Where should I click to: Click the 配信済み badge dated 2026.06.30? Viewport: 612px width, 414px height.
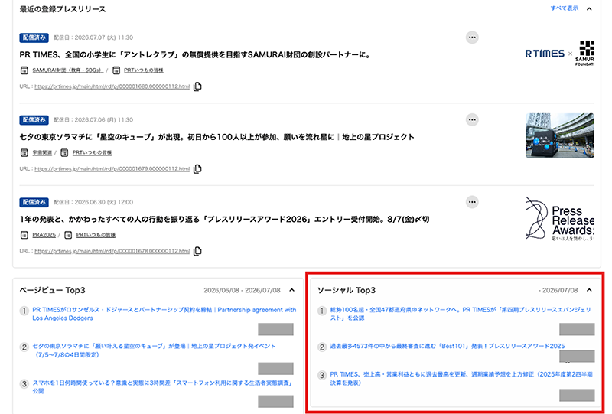point(34,202)
